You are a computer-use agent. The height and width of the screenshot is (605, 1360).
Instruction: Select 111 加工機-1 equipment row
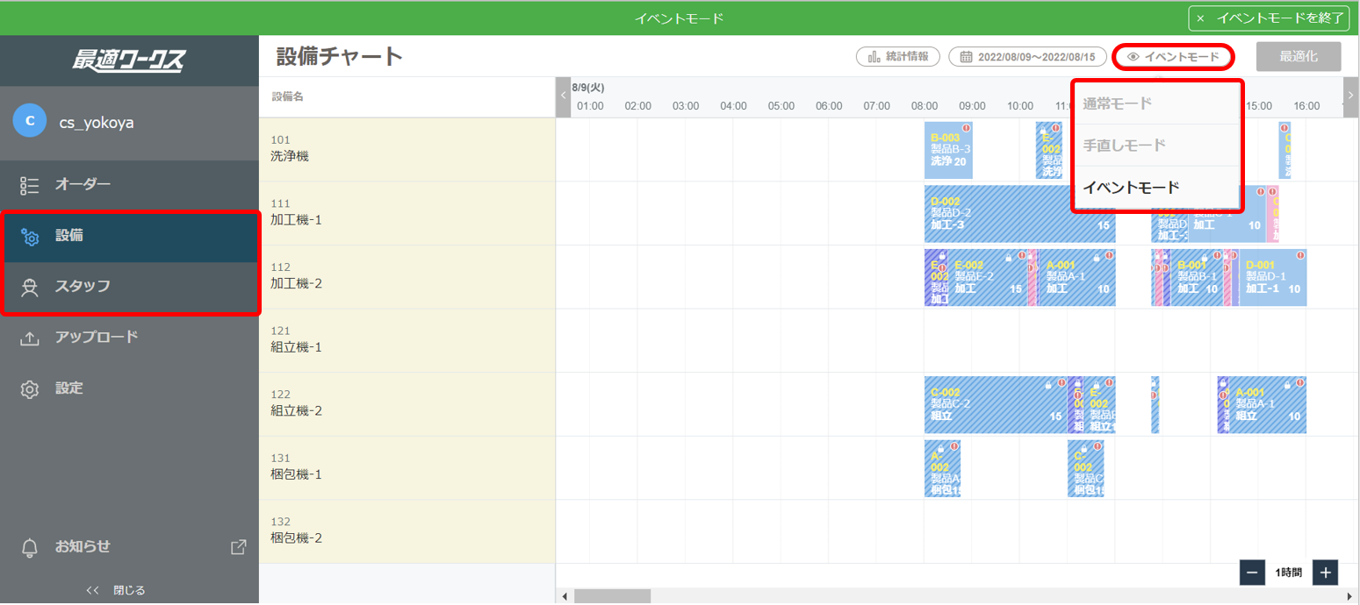407,213
